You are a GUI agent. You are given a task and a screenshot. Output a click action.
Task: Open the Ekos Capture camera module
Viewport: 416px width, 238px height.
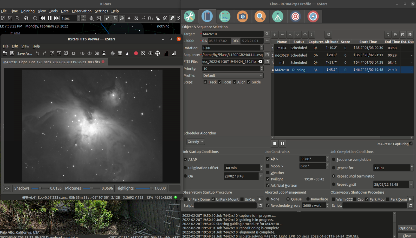pyautogui.click(x=242, y=17)
